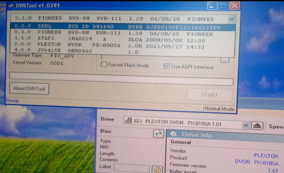Close the DVRTool window
The width and height of the screenshot is (284, 173).
tap(235, 6)
